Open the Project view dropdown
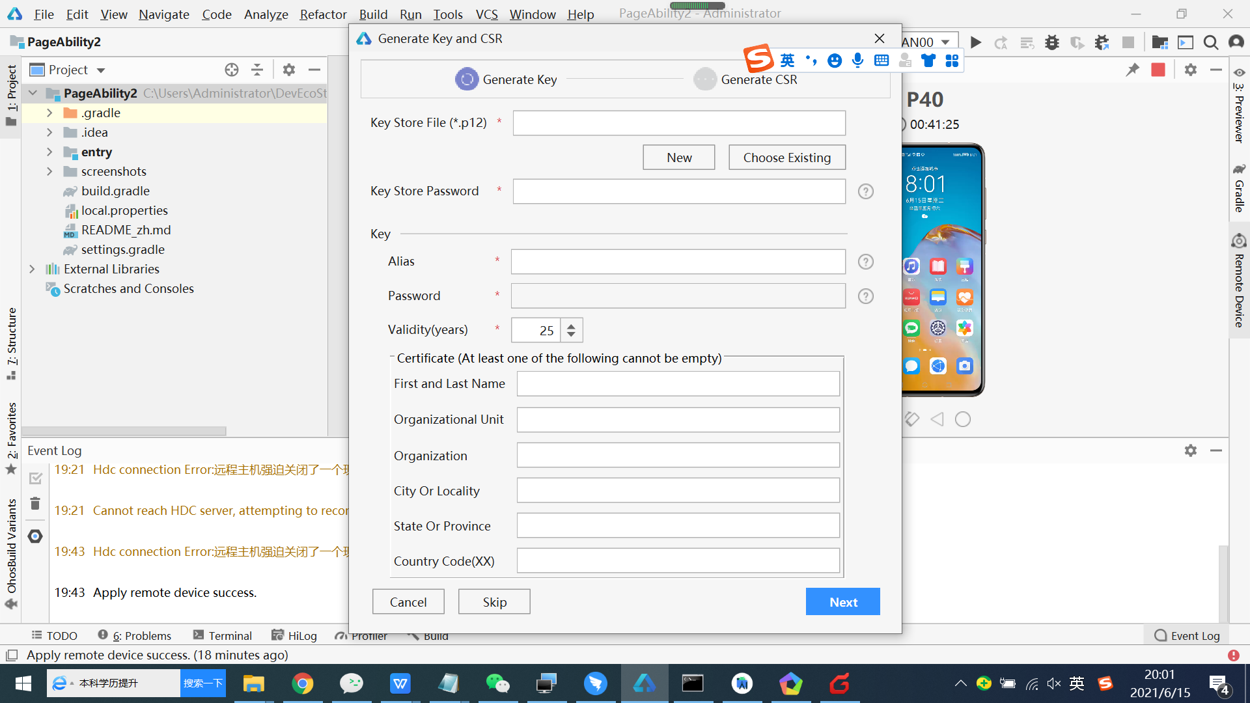Image resolution: width=1250 pixels, height=703 pixels. [x=101, y=70]
